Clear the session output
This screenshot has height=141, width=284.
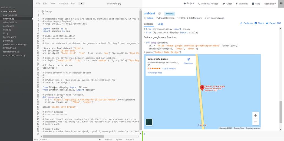coord(227,4)
